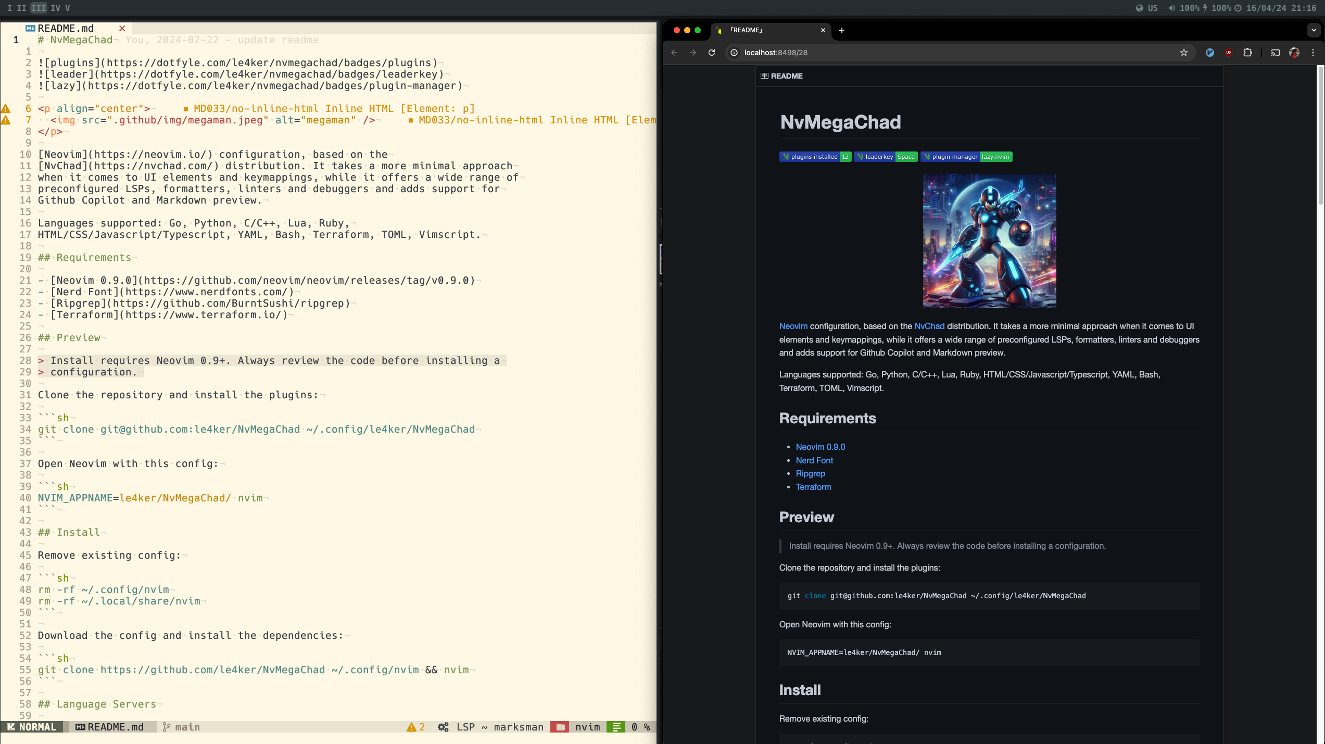1325x744 pixels.
Task: Click line 19 Requirements heading in Neovim
Action: pyautogui.click(x=84, y=258)
